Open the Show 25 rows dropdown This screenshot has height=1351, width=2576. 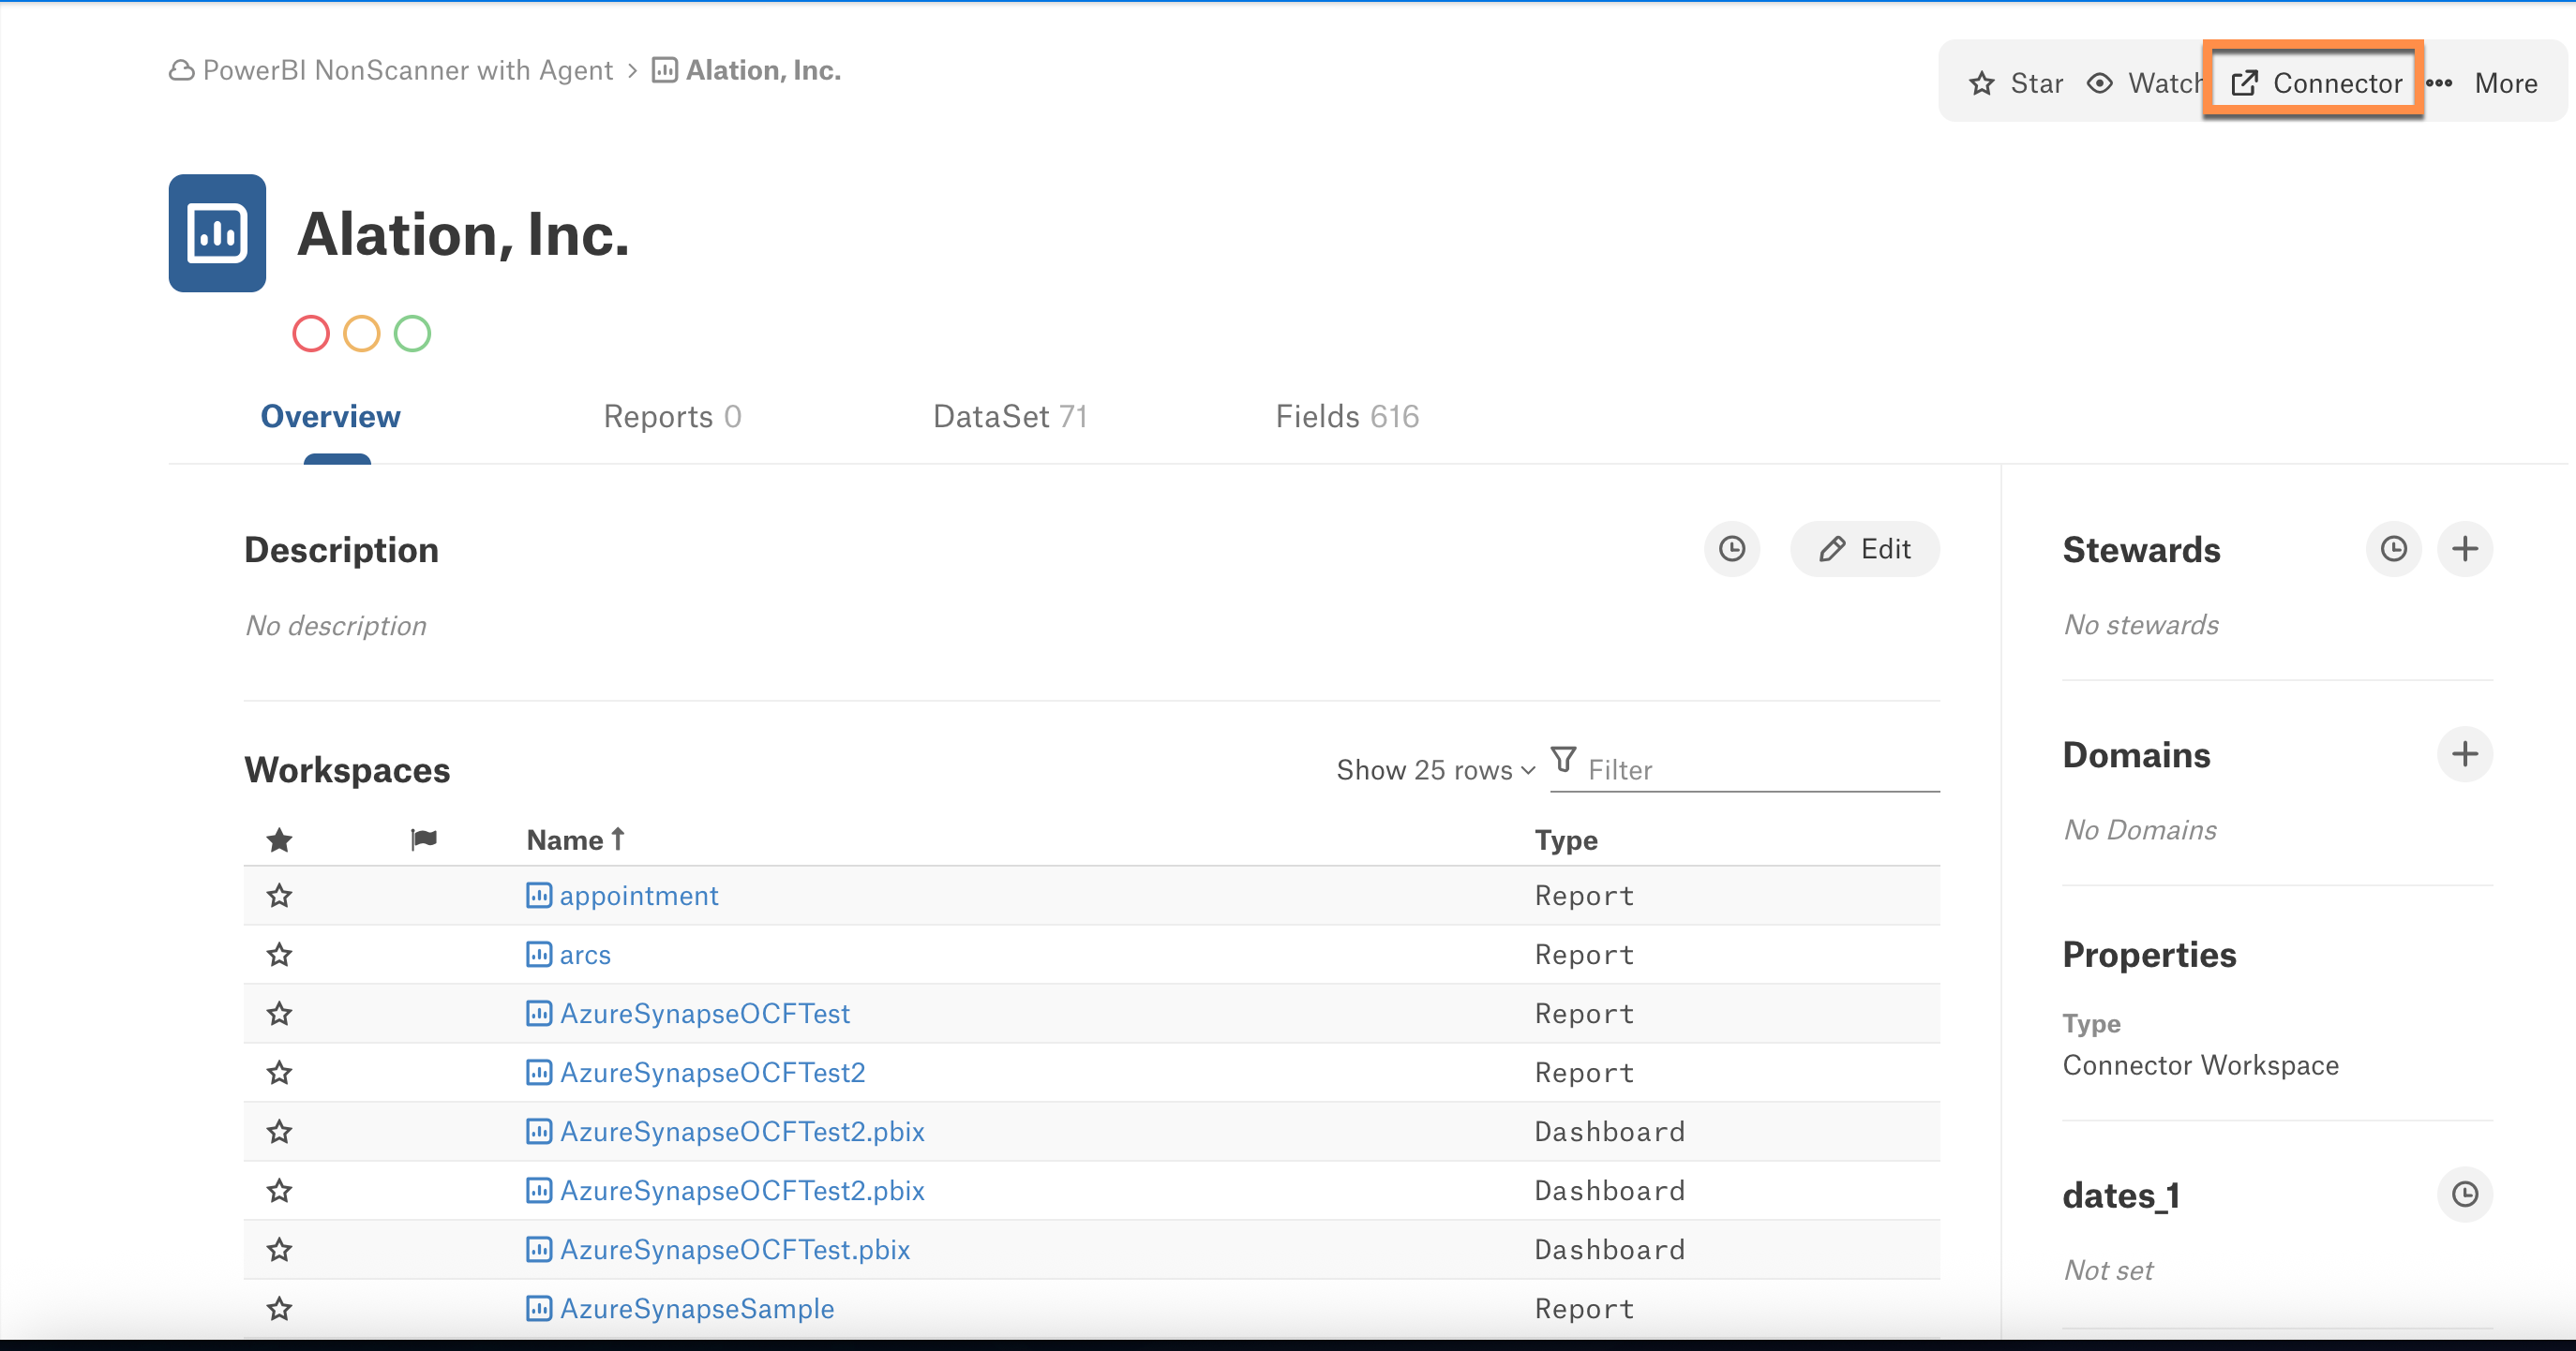click(x=1435, y=769)
